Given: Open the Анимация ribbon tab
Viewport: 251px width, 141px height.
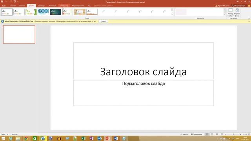Looking at the screenshot, I should [x=52, y=6].
